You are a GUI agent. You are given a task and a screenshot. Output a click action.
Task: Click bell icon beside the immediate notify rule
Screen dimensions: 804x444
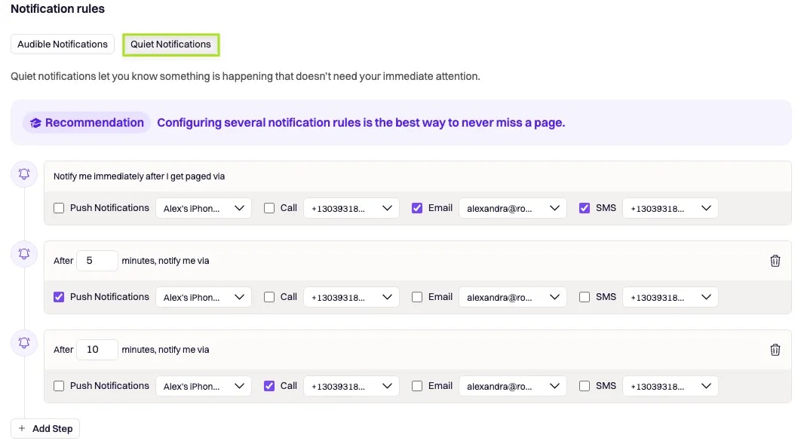pos(24,174)
